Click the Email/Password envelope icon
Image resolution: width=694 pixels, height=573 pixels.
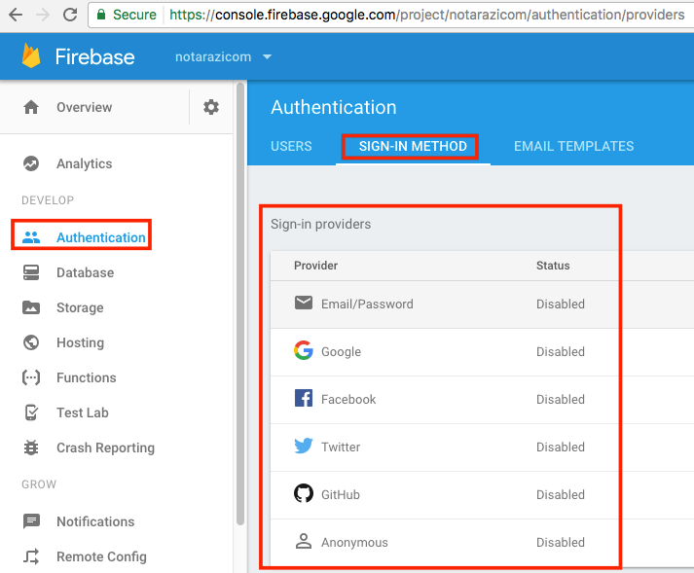(x=304, y=304)
